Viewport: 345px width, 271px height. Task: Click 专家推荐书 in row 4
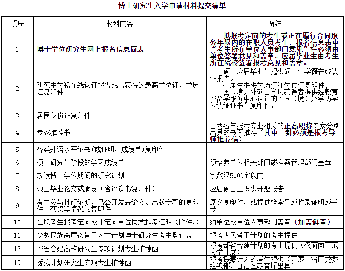pos(53,132)
